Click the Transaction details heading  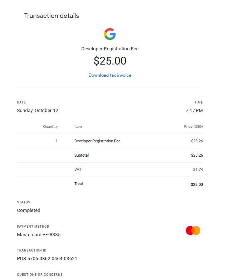(x=51, y=16)
